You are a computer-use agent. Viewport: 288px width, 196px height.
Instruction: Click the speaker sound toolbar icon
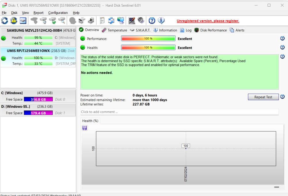point(141,20)
